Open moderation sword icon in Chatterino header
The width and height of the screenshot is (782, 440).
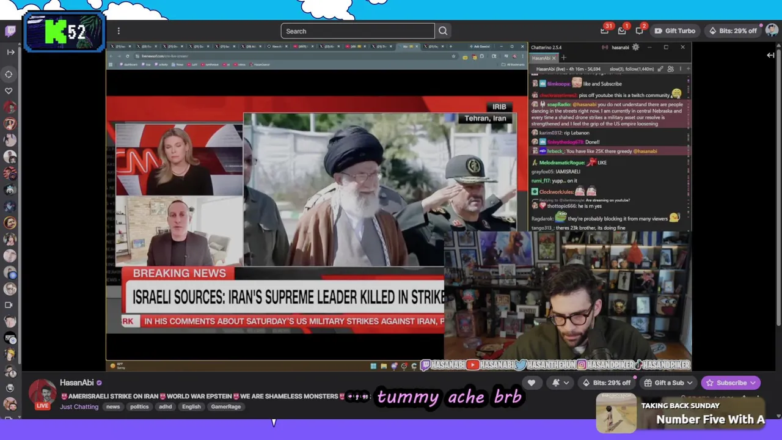click(x=660, y=69)
